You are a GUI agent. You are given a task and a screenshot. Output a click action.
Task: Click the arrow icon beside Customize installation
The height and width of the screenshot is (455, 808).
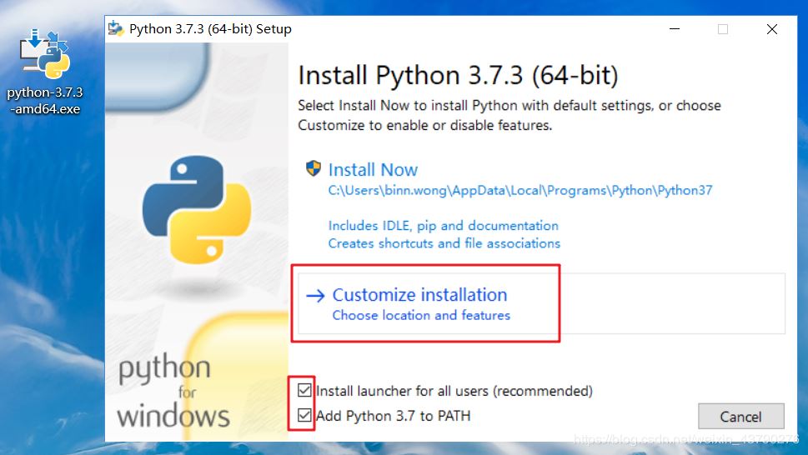(315, 296)
